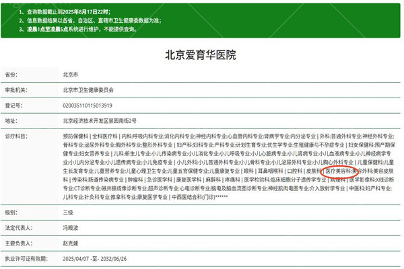Click the 地址 label
The height and width of the screenshot is (269, 404).
click(x=11, y=121)
